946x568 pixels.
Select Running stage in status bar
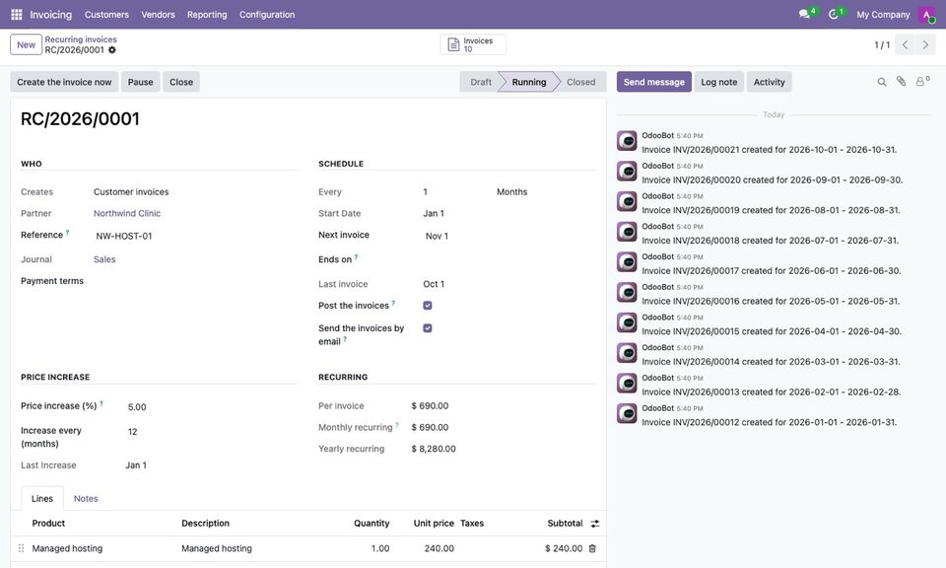click(x=528, y=82)
